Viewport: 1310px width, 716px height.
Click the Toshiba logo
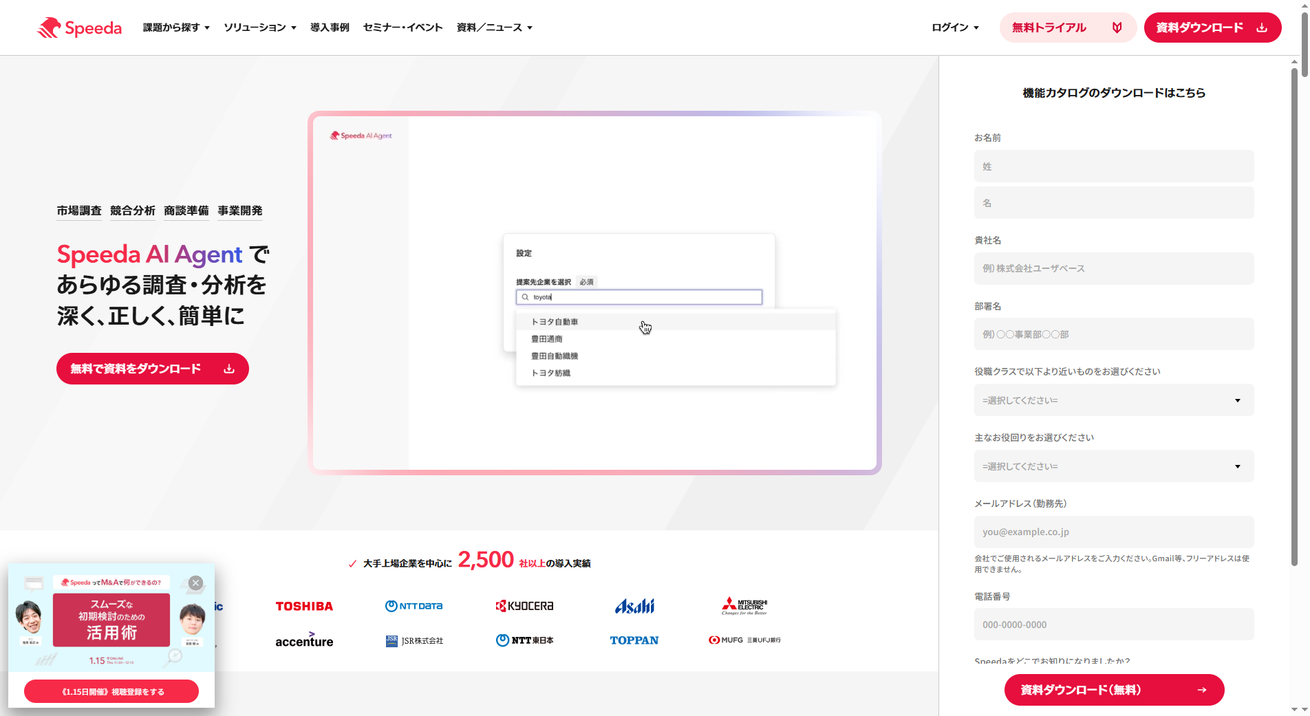pos(304,606)
